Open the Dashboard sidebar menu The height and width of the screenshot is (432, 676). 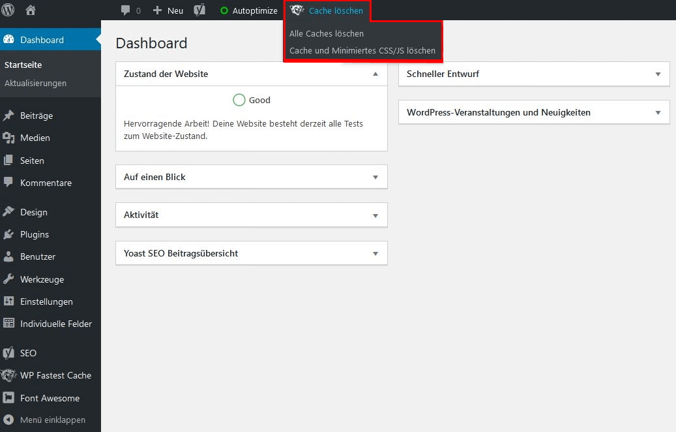tap(50, 40)
